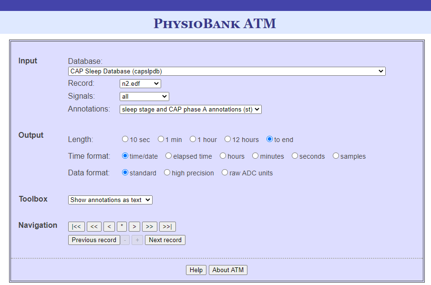
Task: Open the Signals dropdown set to all
Action: (144, 96)
